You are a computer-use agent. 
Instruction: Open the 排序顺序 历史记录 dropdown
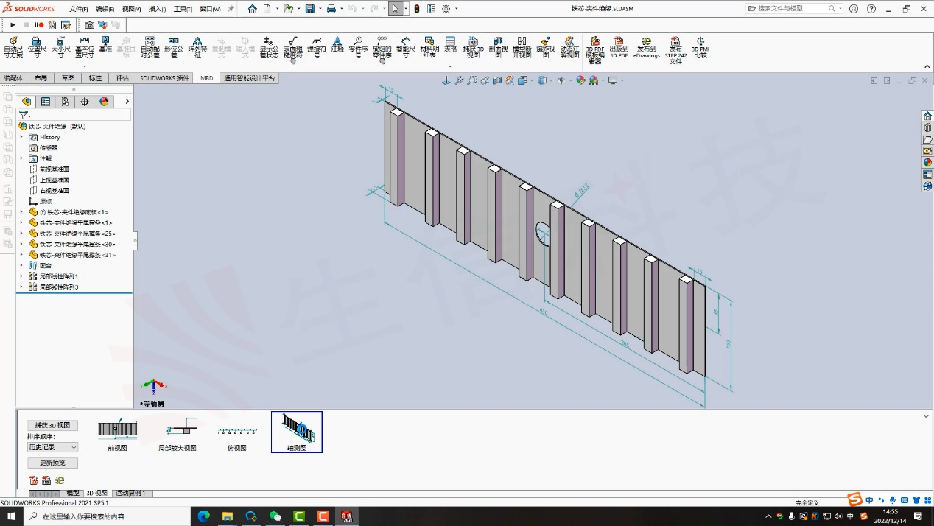(x=52, y=447)
